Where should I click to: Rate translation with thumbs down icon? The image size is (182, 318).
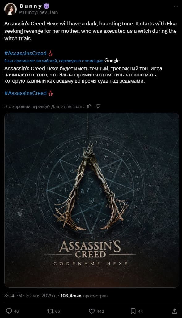tap(98, 106)
